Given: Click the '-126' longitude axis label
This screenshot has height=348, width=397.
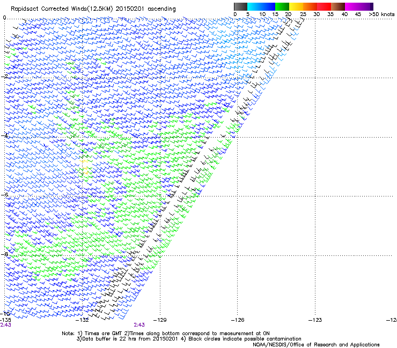Looking at the screenshot, I should pos(238,320).
